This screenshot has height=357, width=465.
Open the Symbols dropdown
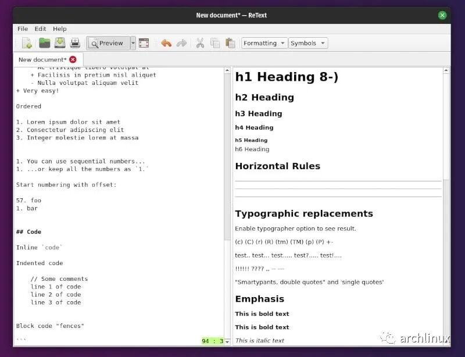click(308, 44)
